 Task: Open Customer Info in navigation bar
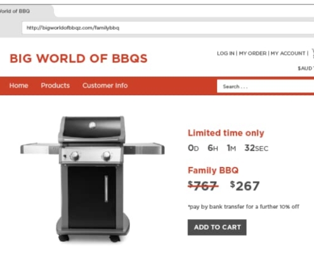[x=105, y=86]
